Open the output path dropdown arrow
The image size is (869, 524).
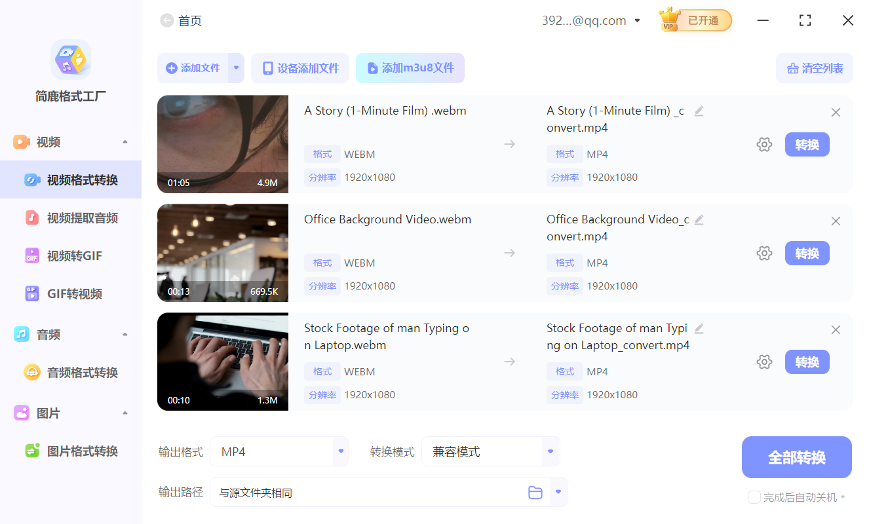[x=558, y=492]
